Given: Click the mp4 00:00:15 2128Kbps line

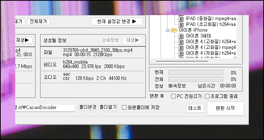Looking at the screenshot, I should 88,55.
